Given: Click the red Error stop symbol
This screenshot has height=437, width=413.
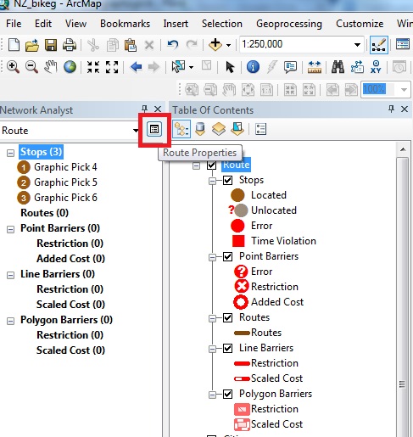Looking at the screenshot, I should coord(237,226).
